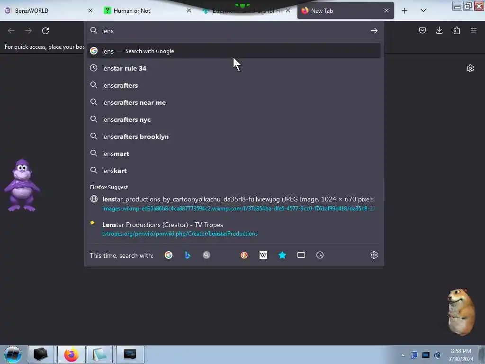Viewport: 485px width, 364px height.
Task: Search with Bing one-off engine icon
Action: click(188, 255)
